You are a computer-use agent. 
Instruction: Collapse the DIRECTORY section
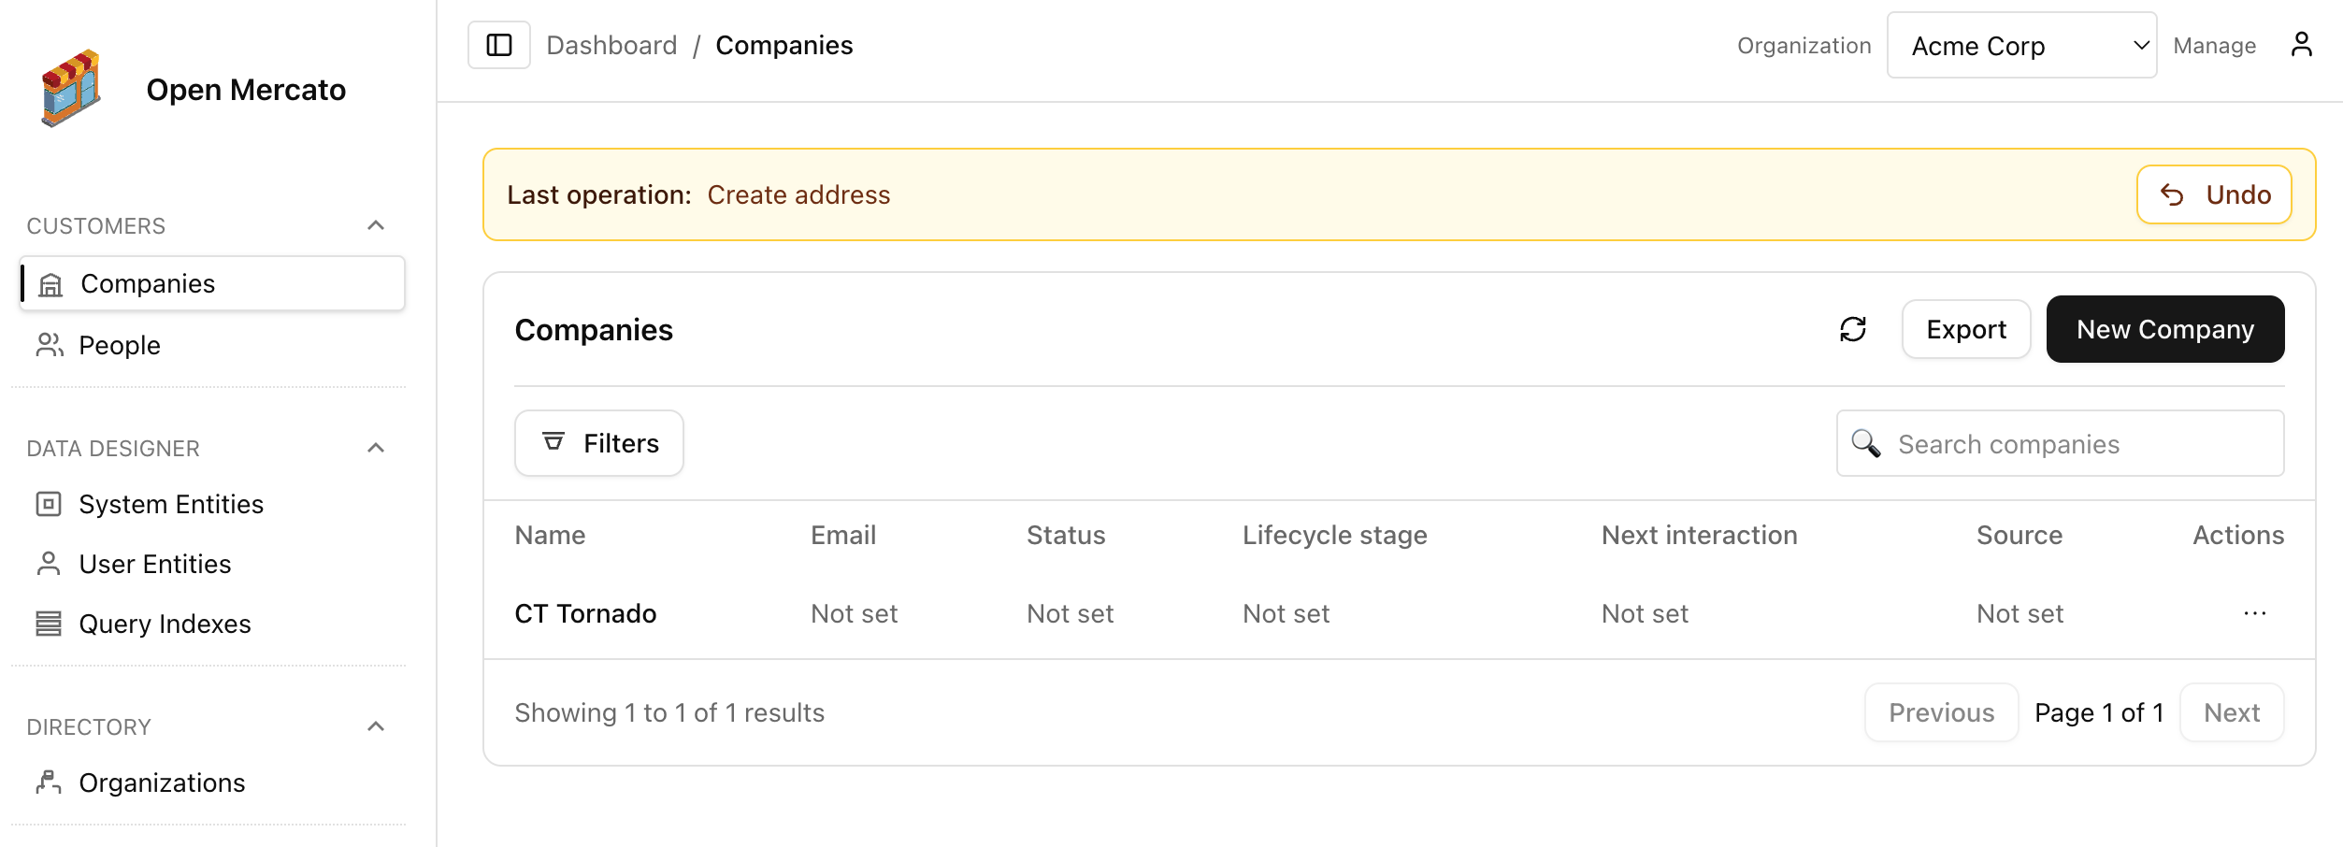[x=376, y=725]
